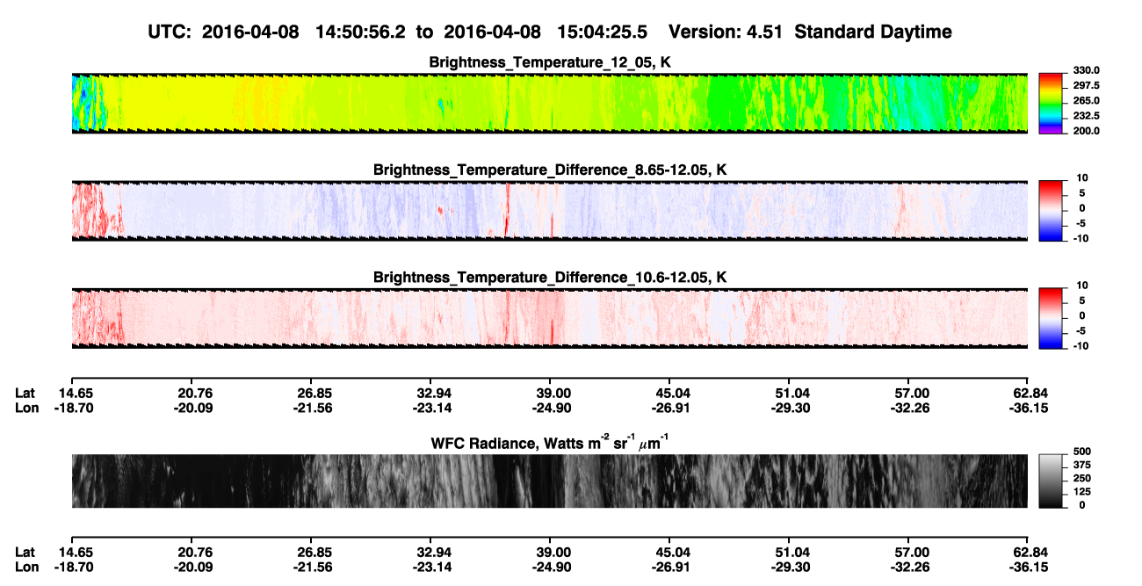Open the 8.65-12.05 temperature difference swath image

[549, 211]
